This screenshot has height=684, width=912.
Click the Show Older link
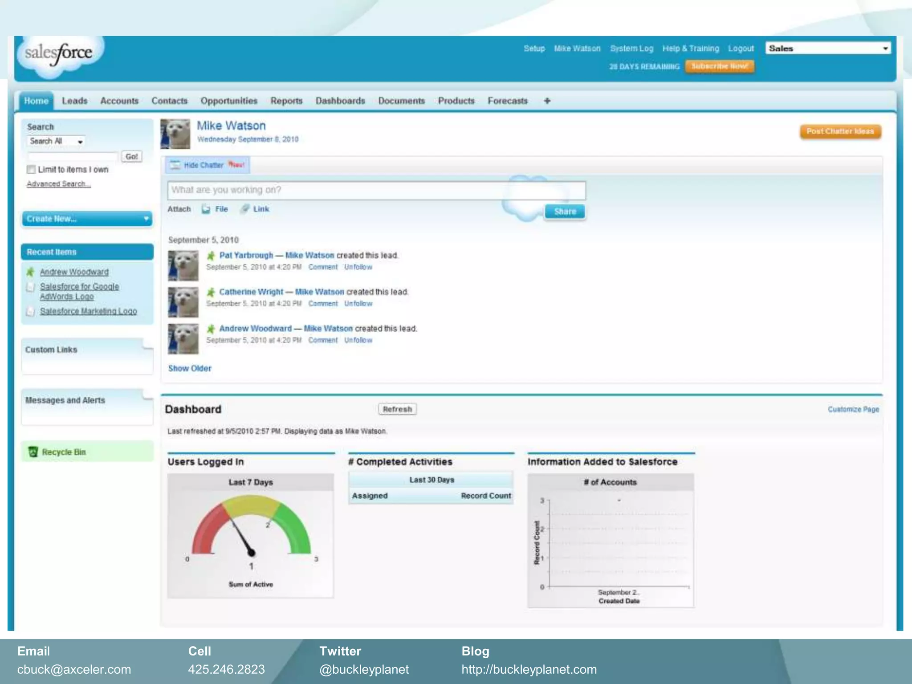[x=190, y=369]
